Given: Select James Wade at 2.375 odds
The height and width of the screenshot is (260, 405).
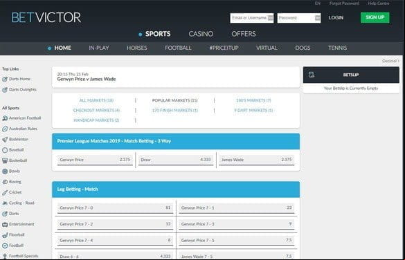Looking at the screenshot, I should point(257,160).
